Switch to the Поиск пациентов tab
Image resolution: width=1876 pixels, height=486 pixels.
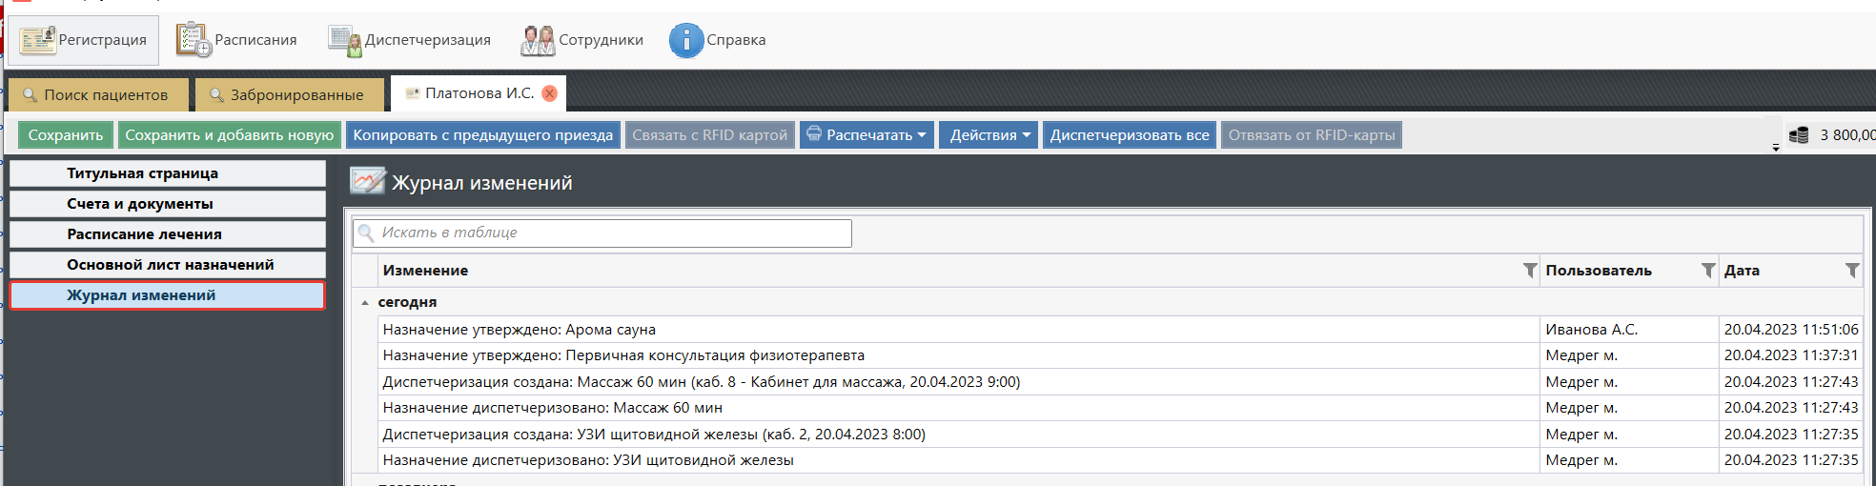[95, 95]
